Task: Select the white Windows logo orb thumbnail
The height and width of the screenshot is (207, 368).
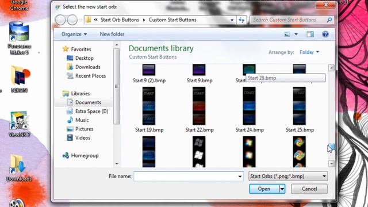Action: point(199,152)
